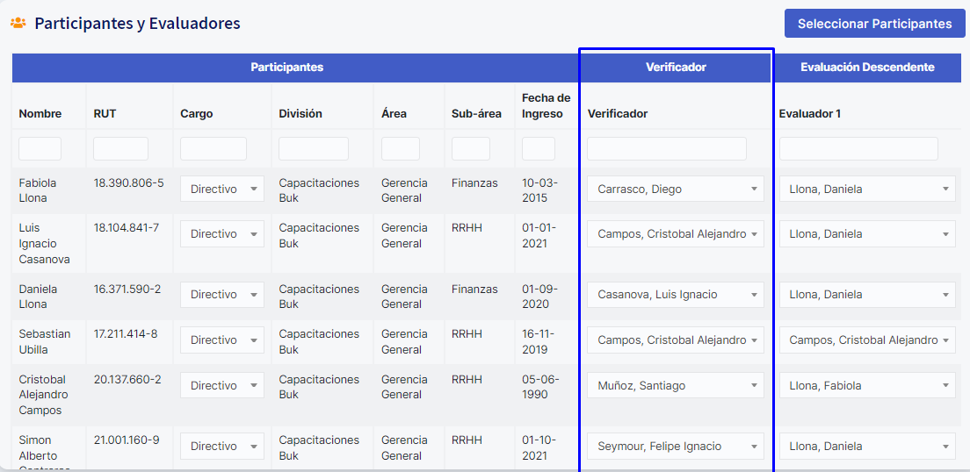Viewport: 970px width, 472px height.
Task: Expand the Verificador dropdown showing Carrasco, Diego
Action: tap(675, 189)
